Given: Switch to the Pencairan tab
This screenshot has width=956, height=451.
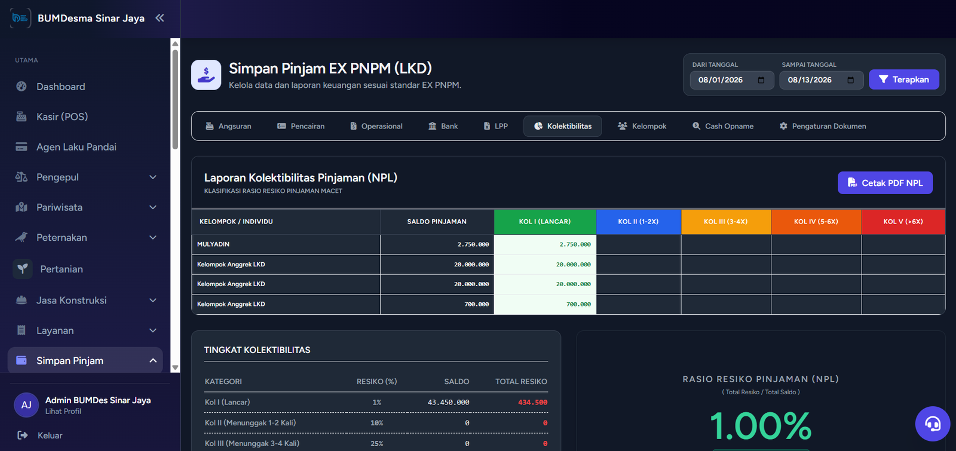Looking at the screenshot, I should (x=301, y=126).
